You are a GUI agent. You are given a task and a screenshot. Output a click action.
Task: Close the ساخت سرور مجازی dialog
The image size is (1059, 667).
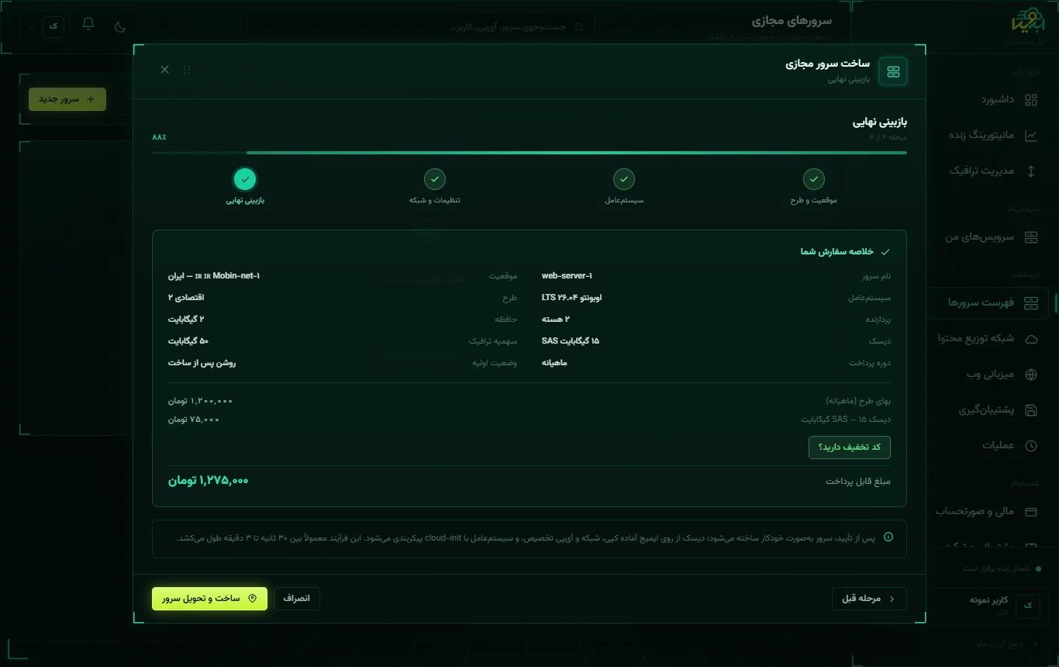pos(164,70)
